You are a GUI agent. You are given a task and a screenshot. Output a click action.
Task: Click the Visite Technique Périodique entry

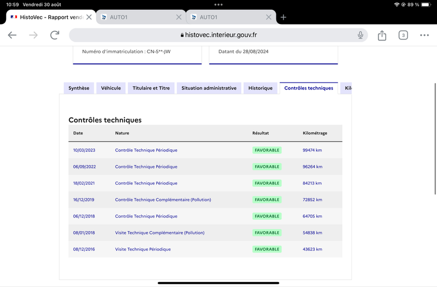[x=143, y=249]
